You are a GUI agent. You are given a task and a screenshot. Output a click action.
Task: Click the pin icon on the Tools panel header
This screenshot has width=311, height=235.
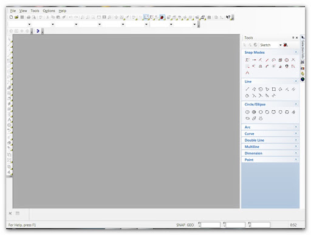[x=293, y=38]
